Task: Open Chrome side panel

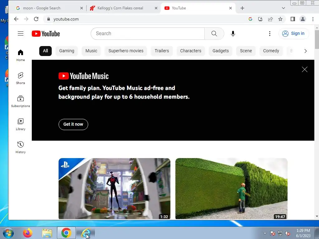Action: 293,19
